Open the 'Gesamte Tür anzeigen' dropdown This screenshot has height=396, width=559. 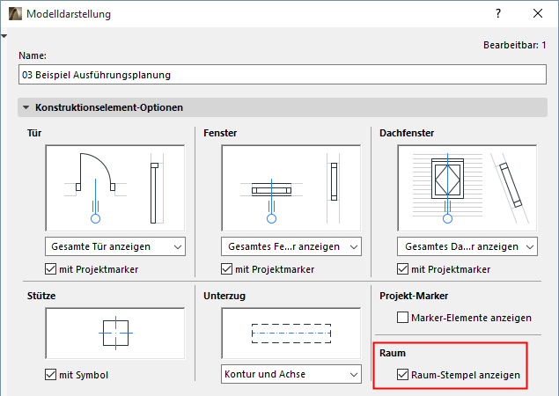click(x=114, y=246)
